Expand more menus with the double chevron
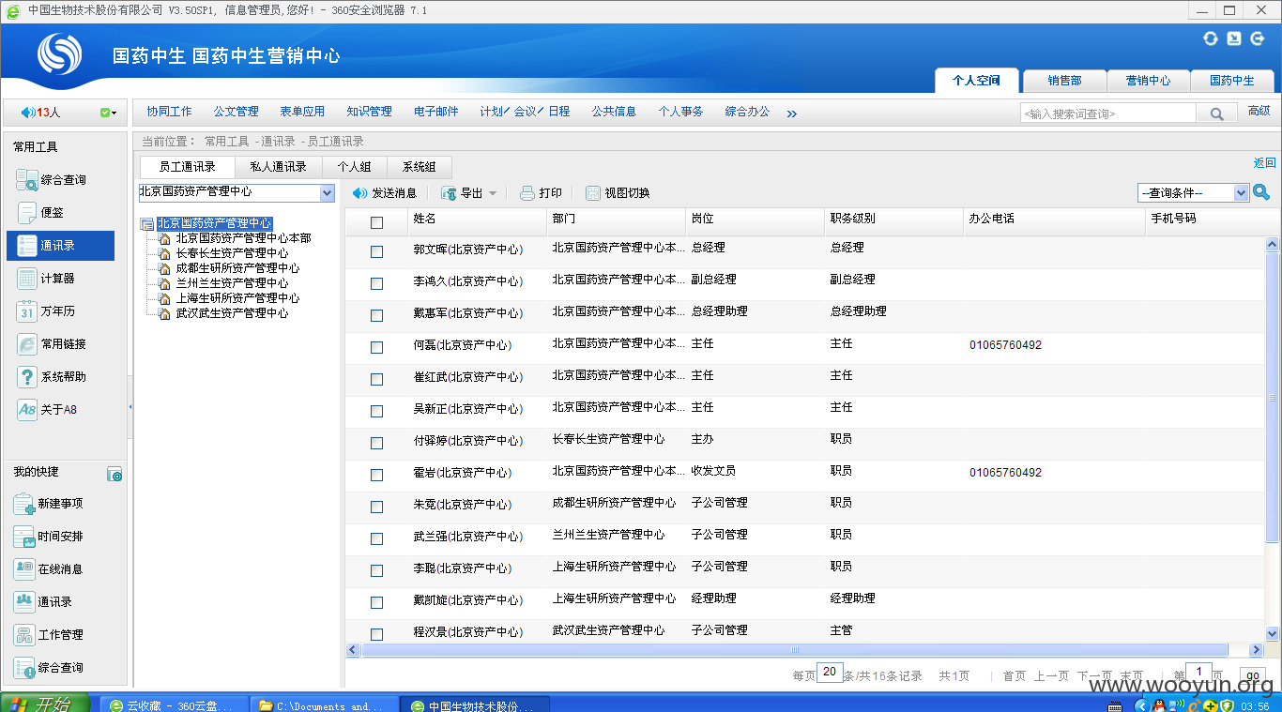Image resolution: width=1282 pixels, height=712 pixels. [x=791, y=114]
